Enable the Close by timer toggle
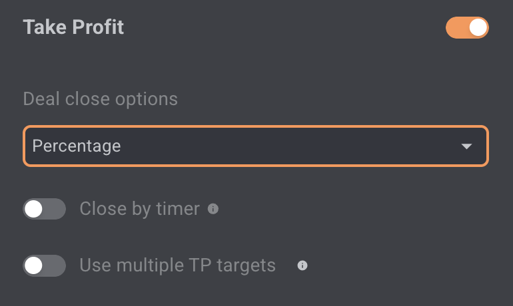This screenshot has height=306, width=513. coord(44,209)
